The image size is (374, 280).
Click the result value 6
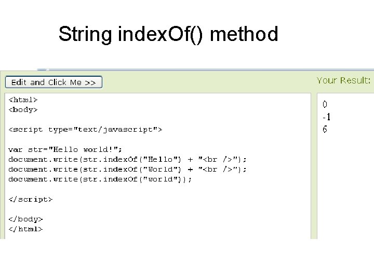click(325, 129)
